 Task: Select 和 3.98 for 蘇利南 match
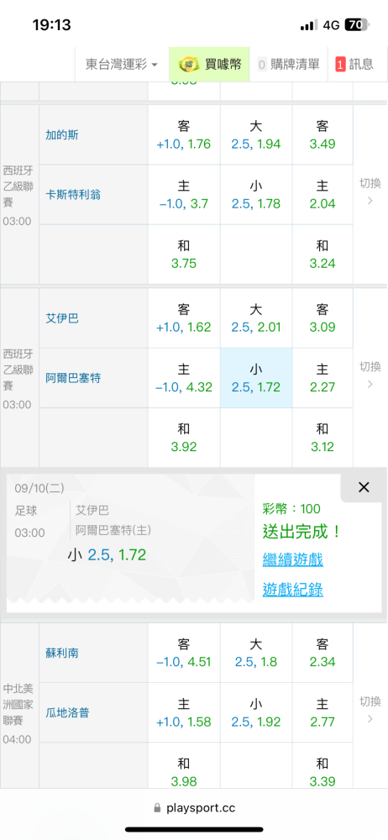[x=184, y=772]
